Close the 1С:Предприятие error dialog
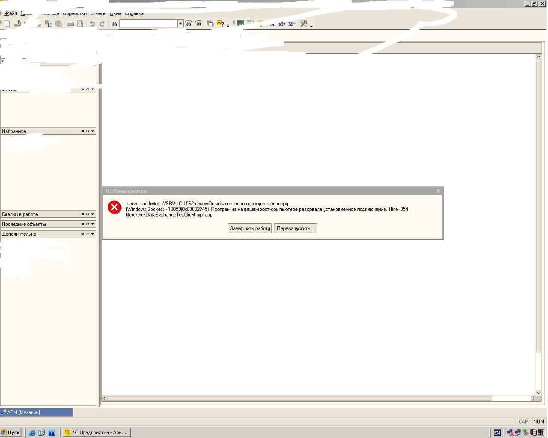 438,191
